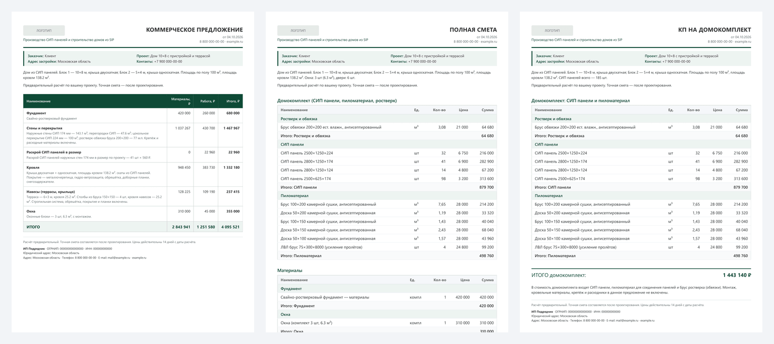
Task: Click the logo placeholder on the Коммерческое предложение page
Action: tap(44, 31)
